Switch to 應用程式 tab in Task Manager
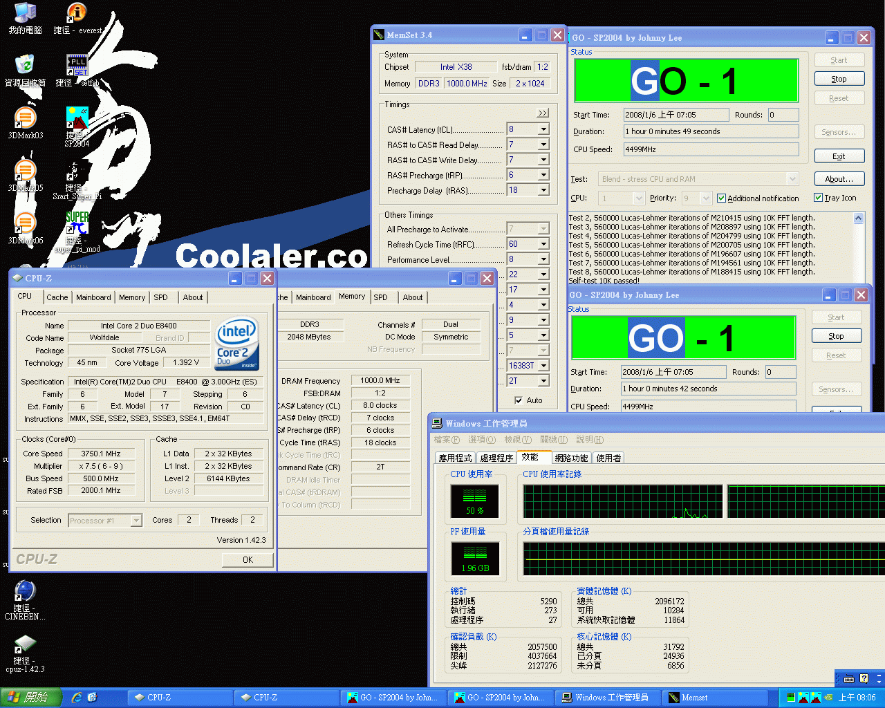 (x=455, y=458)
